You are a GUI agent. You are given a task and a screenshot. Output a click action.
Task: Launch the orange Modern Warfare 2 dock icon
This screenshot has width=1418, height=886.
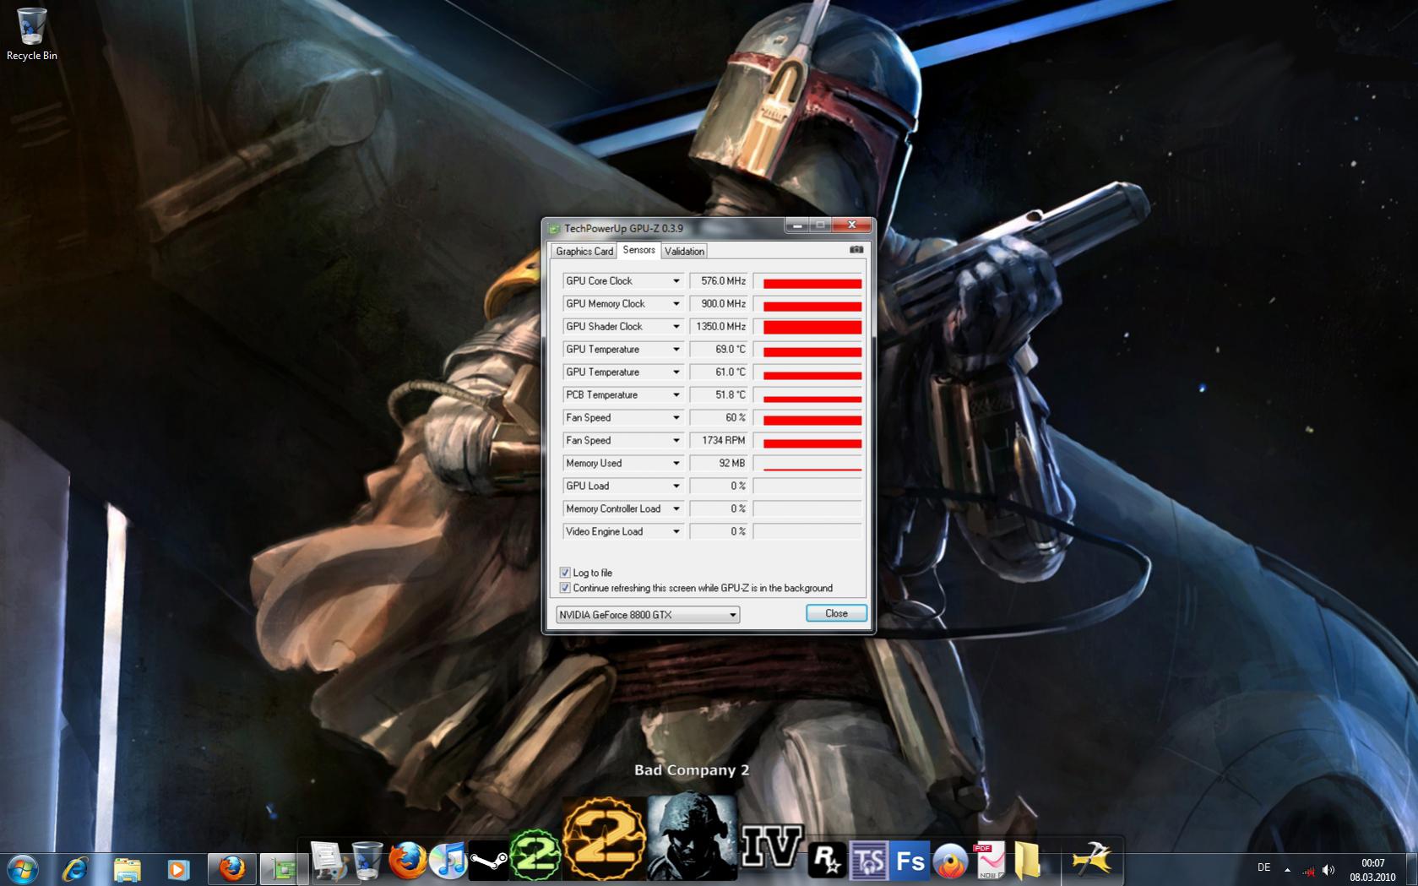[605, 839]
